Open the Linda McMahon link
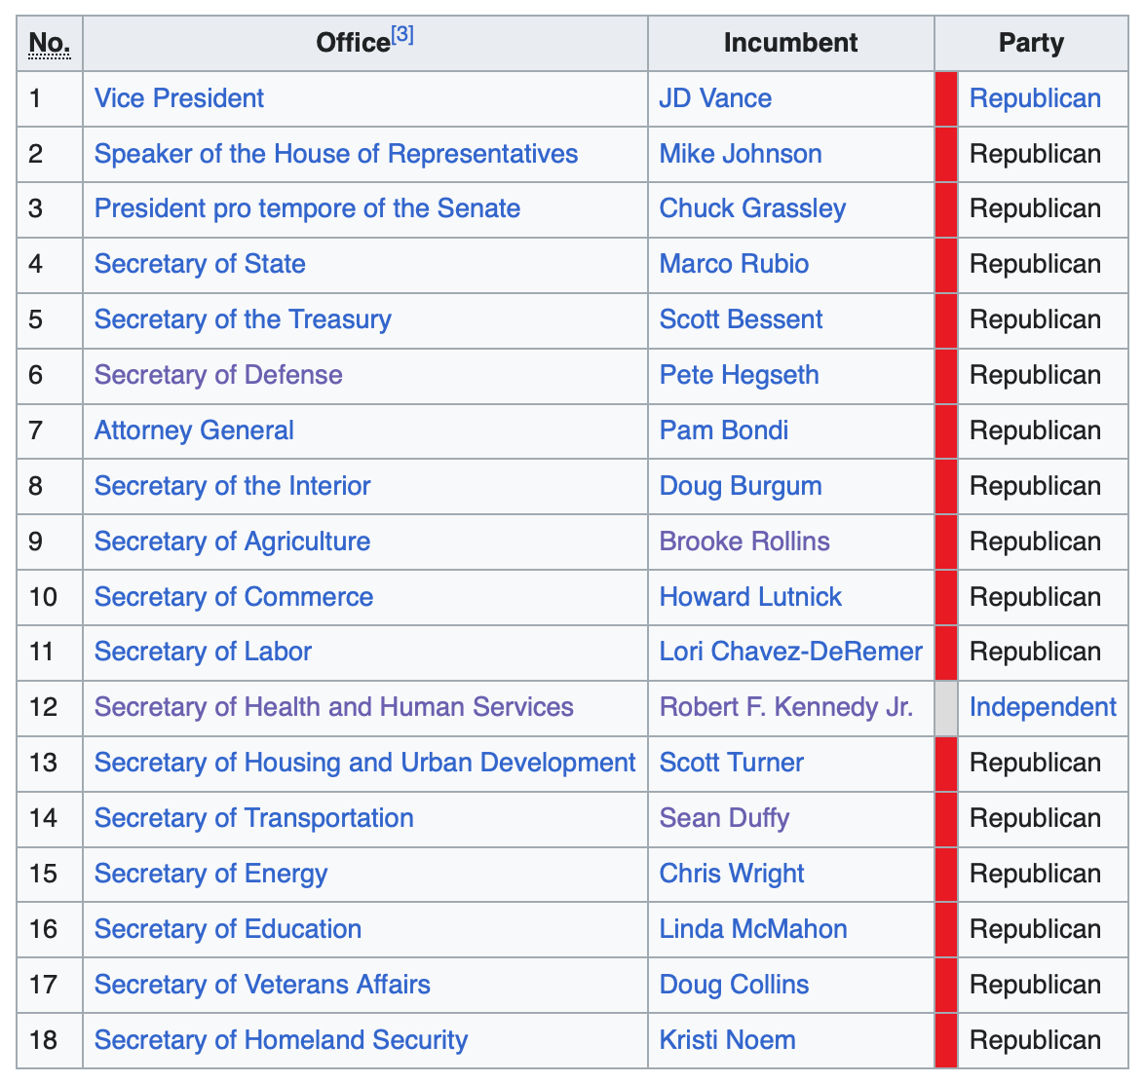The width and height of the screenshot is (1144, 1083). 753,929
